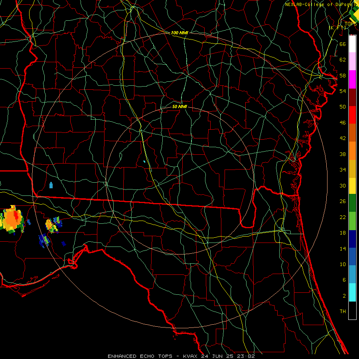Select the '18' legend value

(x=343, y=233)
